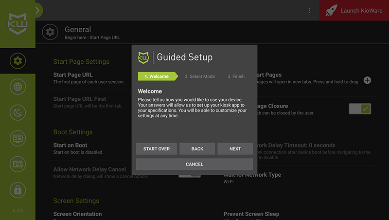389x220 pixels.
Task: Select the 3. Finish step
Action: 236,76
